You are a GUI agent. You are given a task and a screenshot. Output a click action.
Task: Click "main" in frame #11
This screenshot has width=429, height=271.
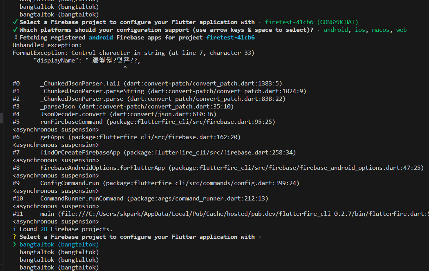(47, 214)
